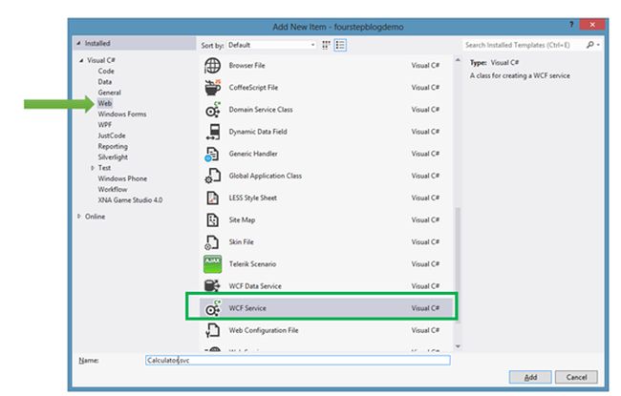The width and height of the screenshot is (621, 396).
Task: Select the Silverlight category
Action: (x=113, y=157)
